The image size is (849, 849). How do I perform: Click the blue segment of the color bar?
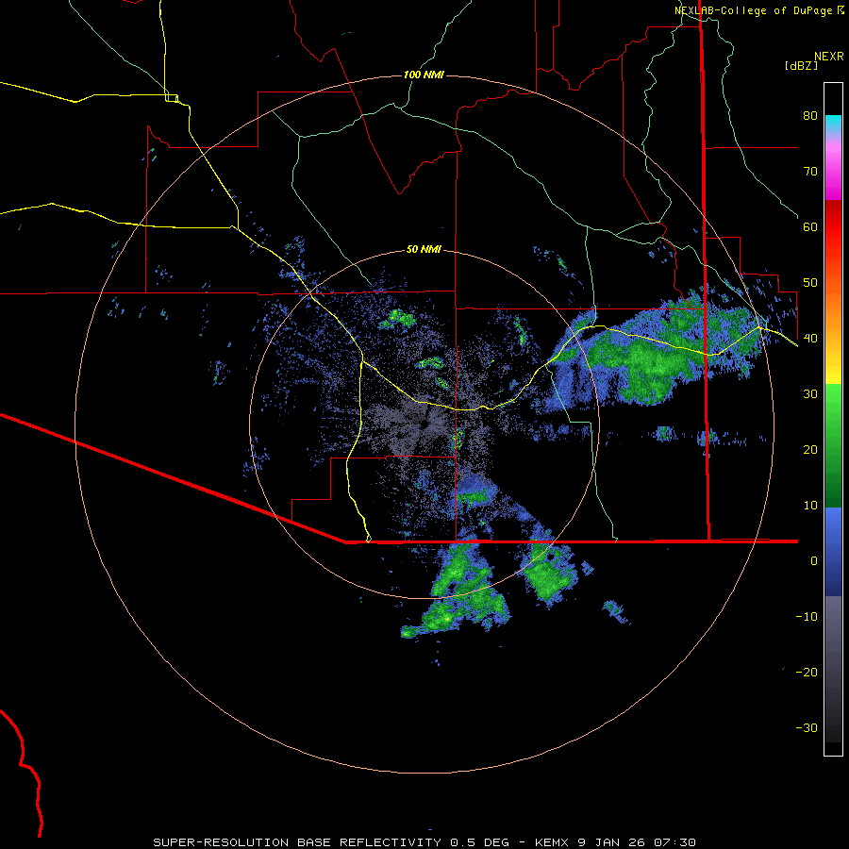coord(833,552)
